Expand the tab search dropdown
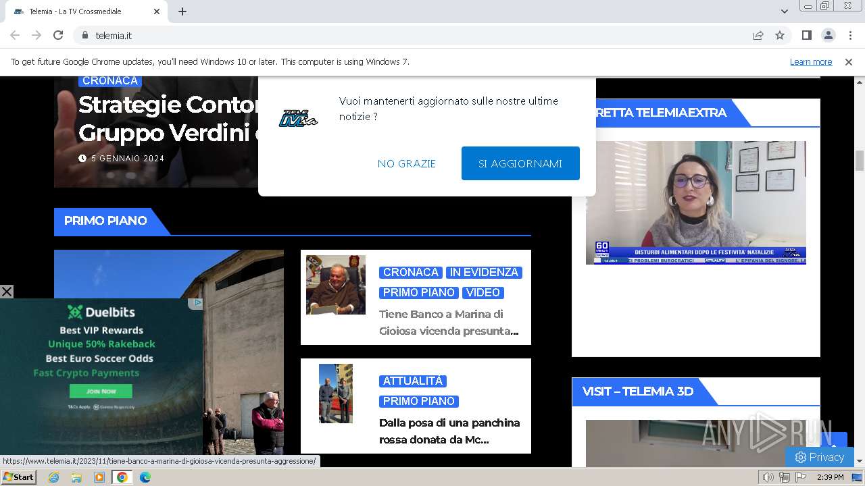 click(x=784, y=11)
